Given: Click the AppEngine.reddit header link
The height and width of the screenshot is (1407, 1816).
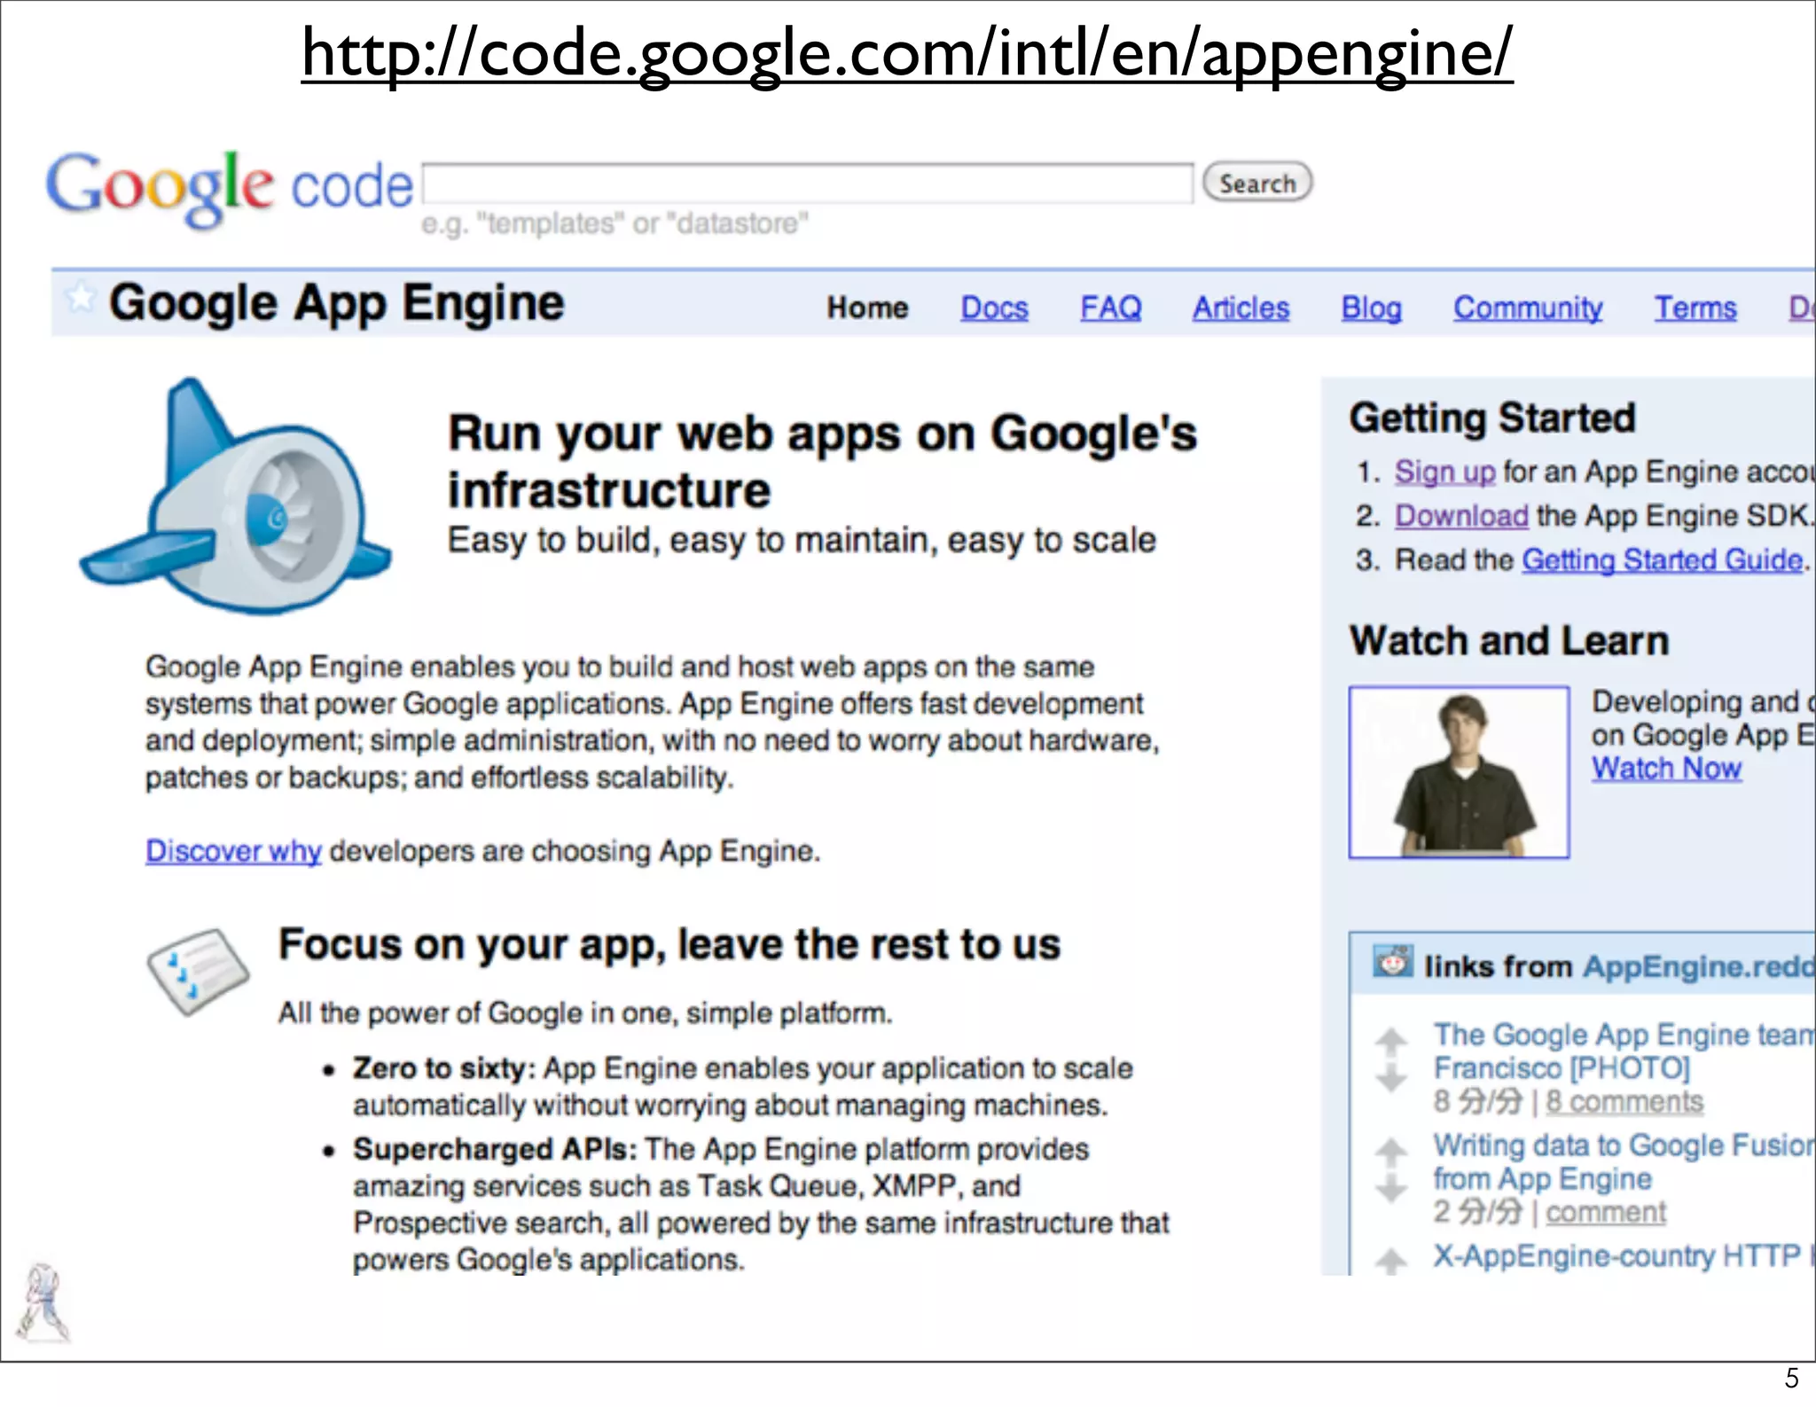Looking at the screenshot, I should tap(1698, 965).
